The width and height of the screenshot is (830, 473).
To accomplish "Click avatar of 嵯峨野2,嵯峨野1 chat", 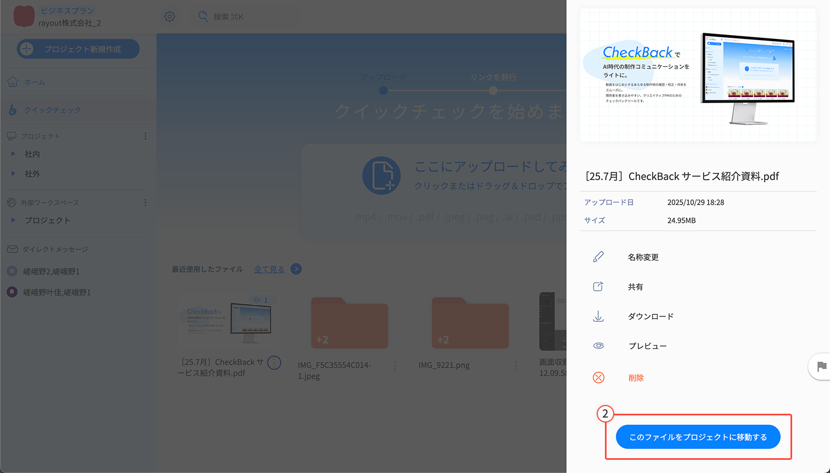I will click(12, 271).
